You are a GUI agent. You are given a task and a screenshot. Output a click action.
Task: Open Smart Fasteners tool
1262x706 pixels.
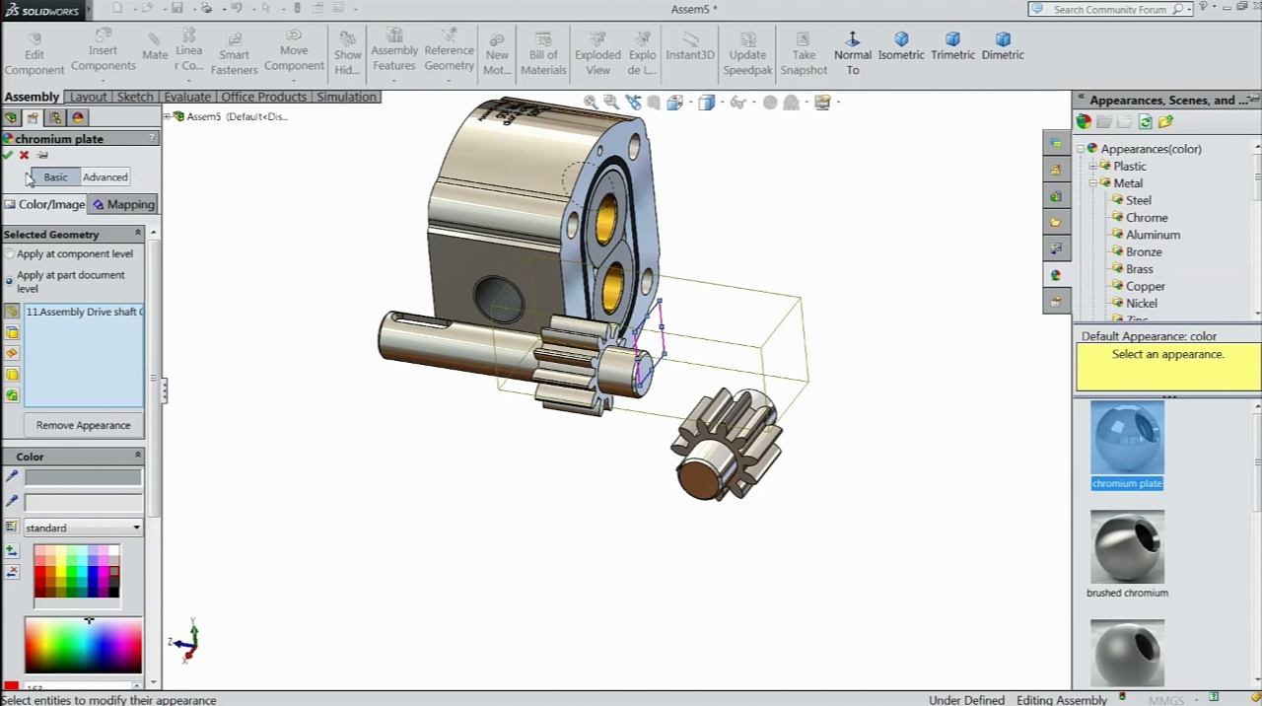[x=234, y=53]
